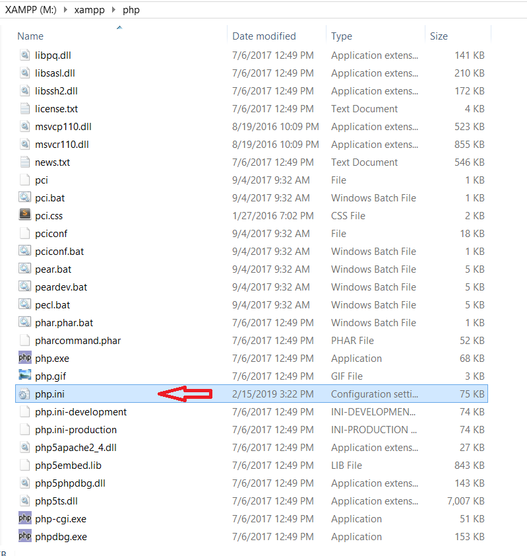Expand the arrow after xampp breadcrumb
Image resolution: width=527 pixels, height=556 pixels.
coord(113,10)
